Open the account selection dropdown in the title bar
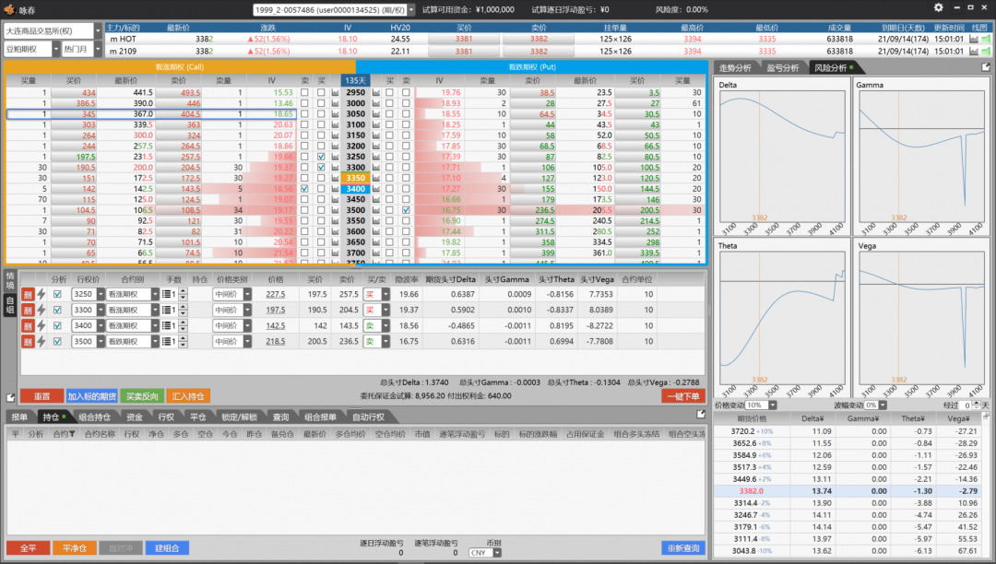The height and width of the screenshot is (564, 996). pyautogui.click(x=411, y=9)
